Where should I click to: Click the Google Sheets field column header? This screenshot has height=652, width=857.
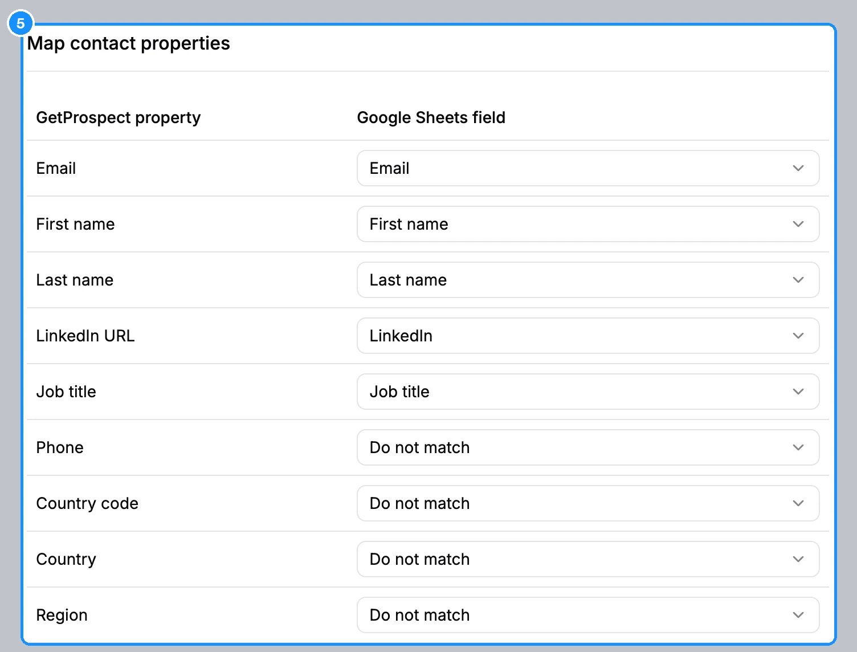431,117
